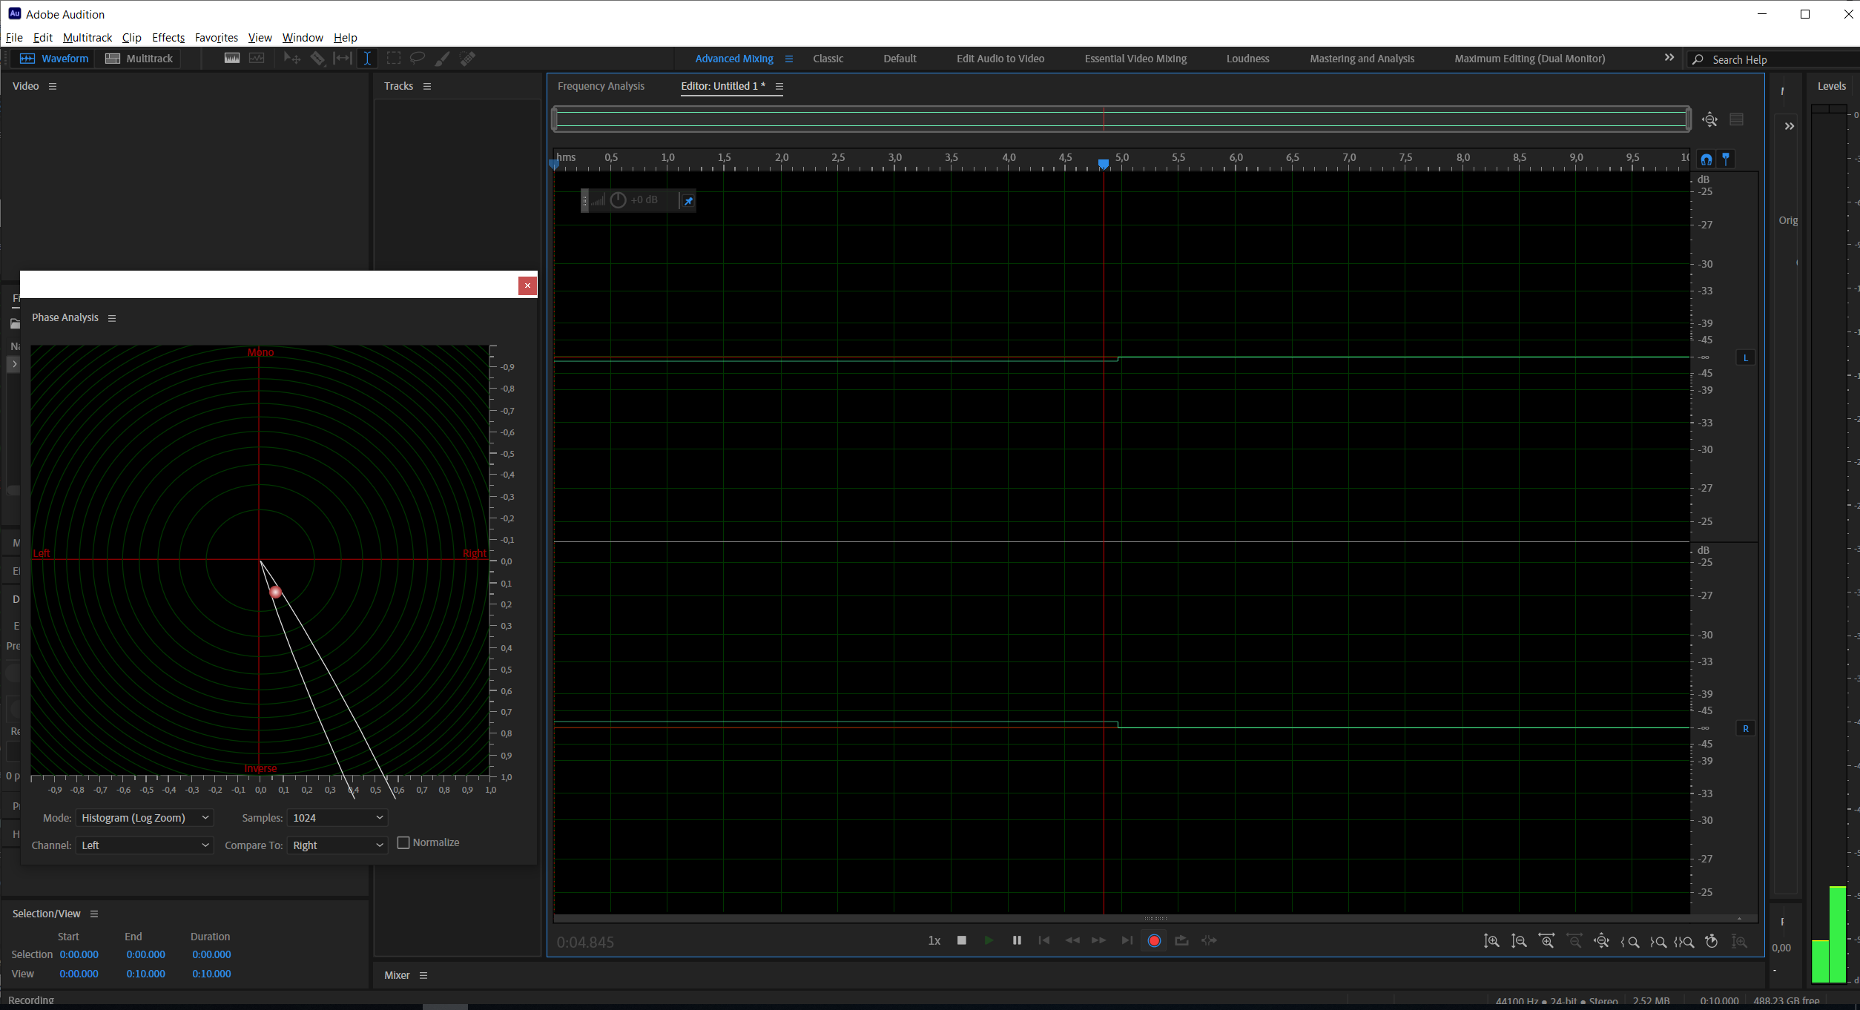Select the Time Selection tool
Image resolution: width=1860 pixels, height=1010 pixels.
click(367, 59)
